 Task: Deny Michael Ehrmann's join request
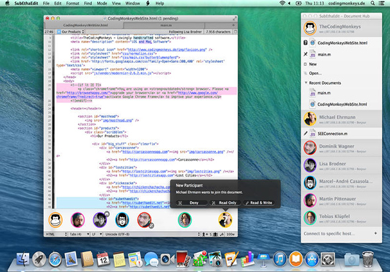pyautogui.click(x=191, y=203)
